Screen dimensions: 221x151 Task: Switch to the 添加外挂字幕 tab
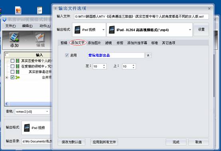coord(137,43)
